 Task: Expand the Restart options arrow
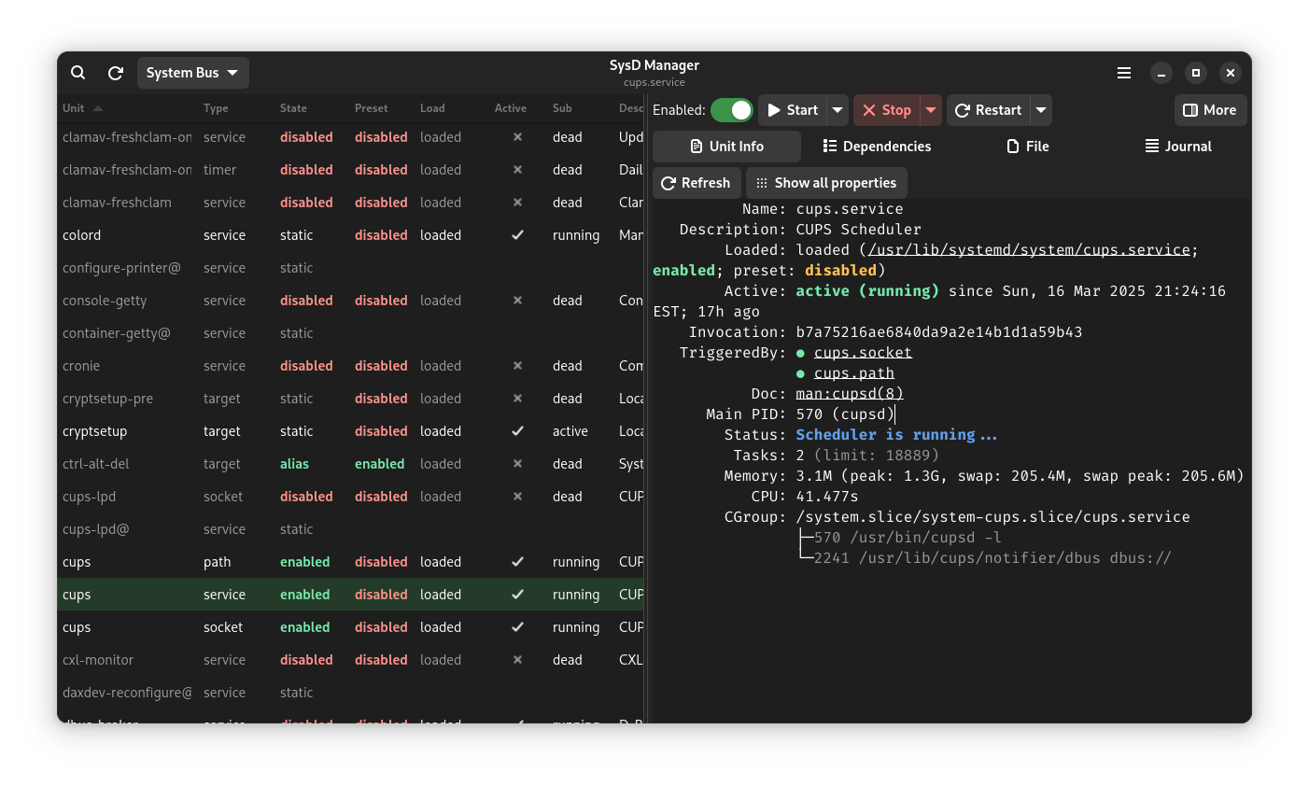click(x=1041, y=110)
